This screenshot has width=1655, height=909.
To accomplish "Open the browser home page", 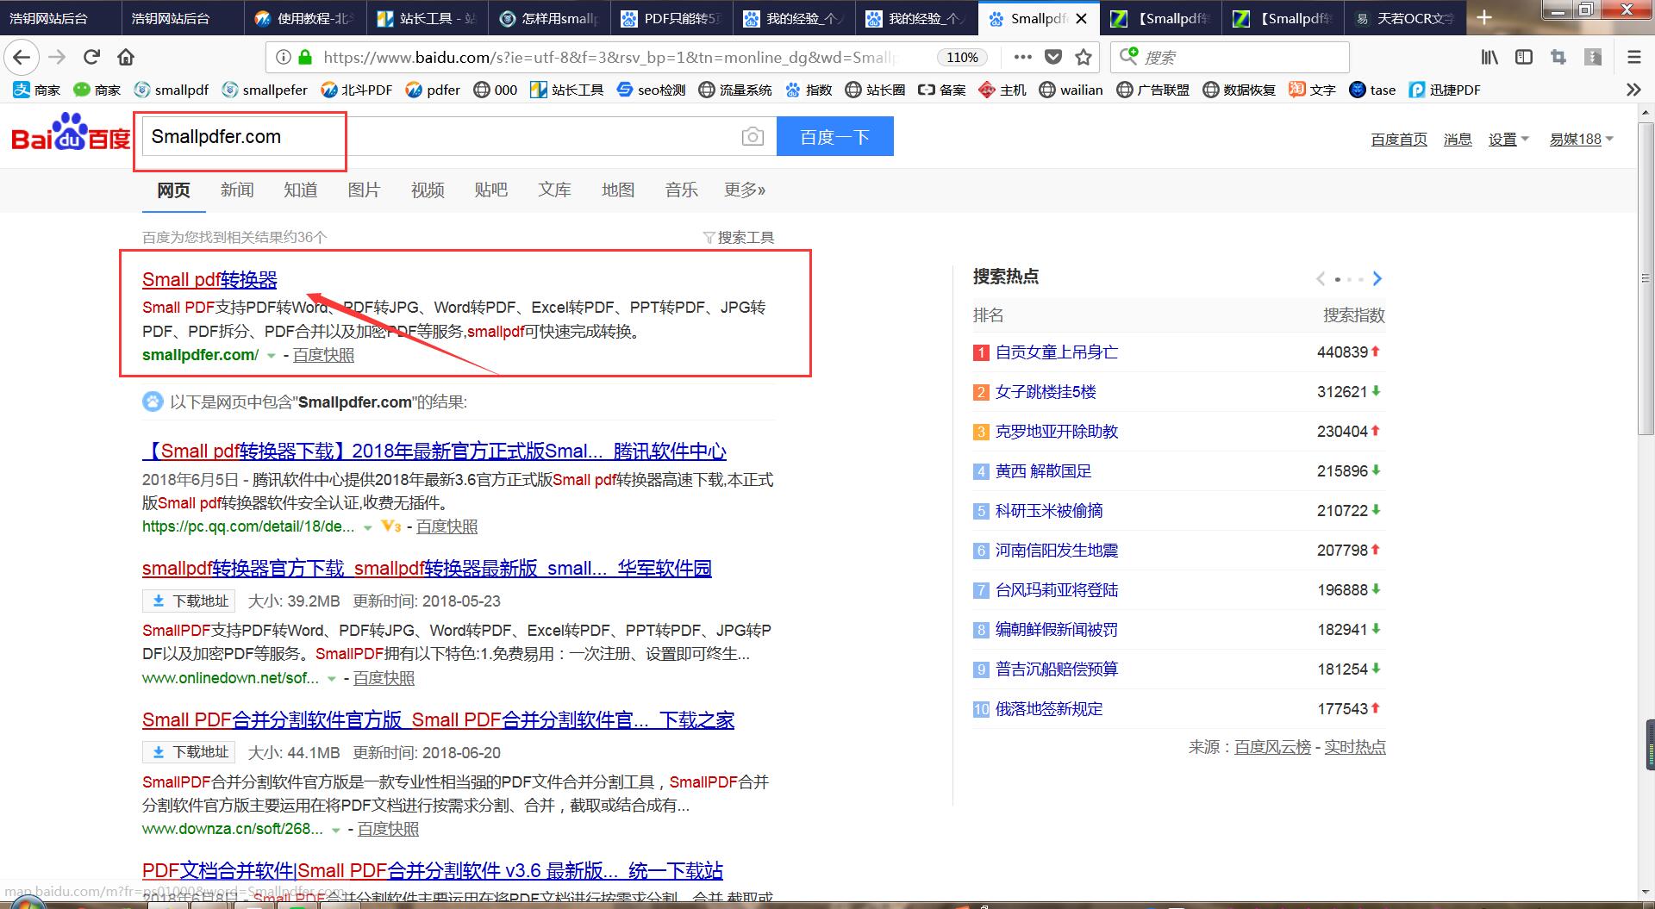I will 126,58.
